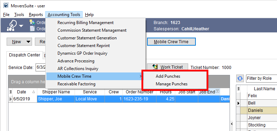This screenshot has width=277, height=131.
Task: Select the 6/5/2019 date cell
Action: (25, 99)
